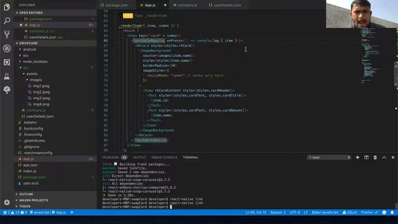The width and height of the screenshot is (398, 224).
Task: Click Ln 66, Col 13 in status bar
Action: point(256,212)
